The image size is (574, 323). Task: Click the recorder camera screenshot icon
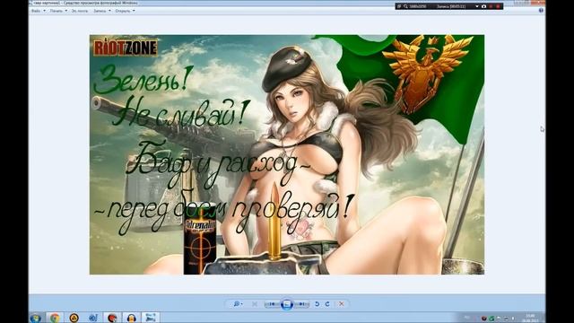(x=483, y=6)
